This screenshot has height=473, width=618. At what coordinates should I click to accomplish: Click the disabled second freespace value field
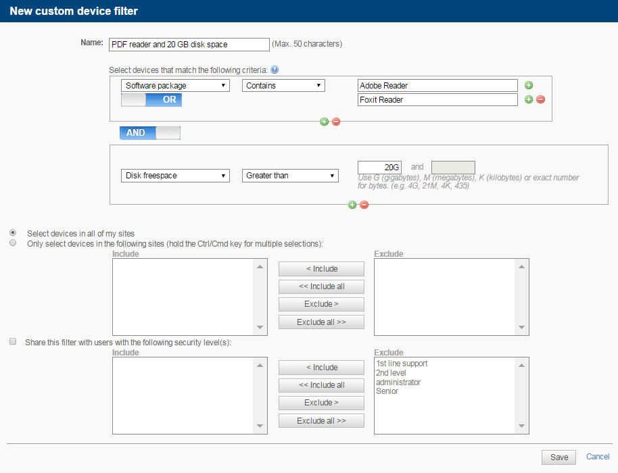pos(453,168)
